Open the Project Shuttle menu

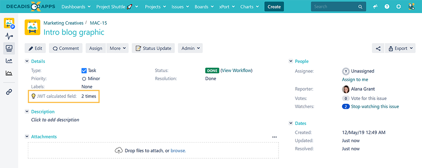click(x=117, y=7)
